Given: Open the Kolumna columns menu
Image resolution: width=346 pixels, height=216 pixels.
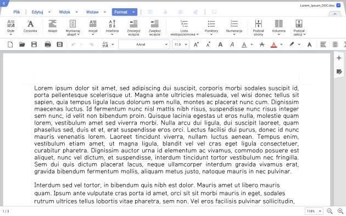Looking at the screenshot, I should pyautogui.click(x=278, y=27).
